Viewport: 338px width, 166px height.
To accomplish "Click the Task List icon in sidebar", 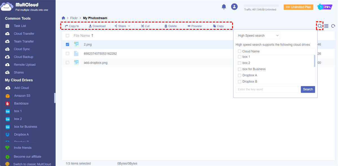I will coord(8,26).
